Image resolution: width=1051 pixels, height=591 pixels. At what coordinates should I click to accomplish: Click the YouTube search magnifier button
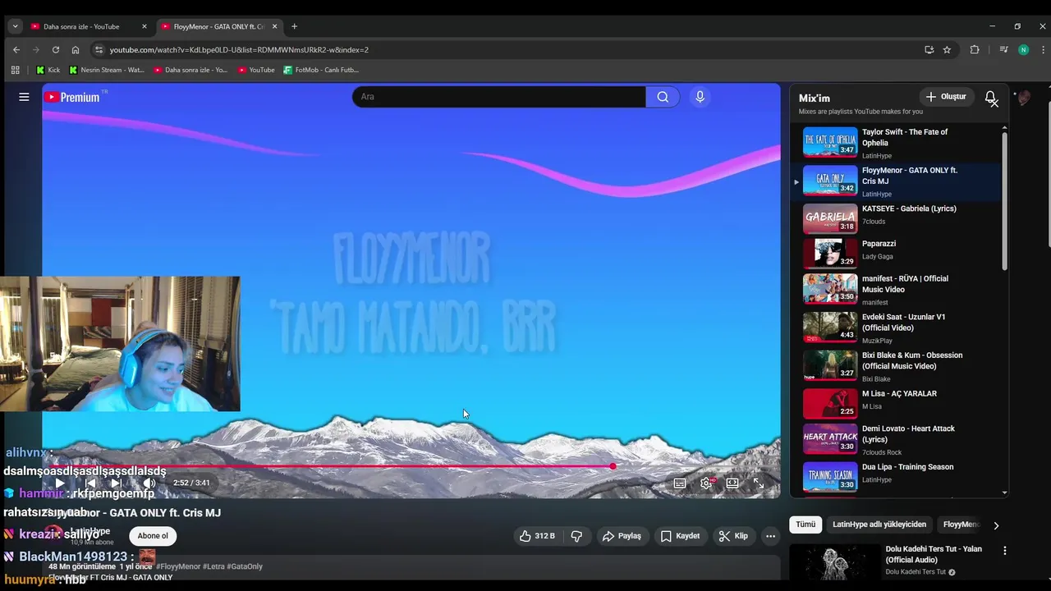663,97
